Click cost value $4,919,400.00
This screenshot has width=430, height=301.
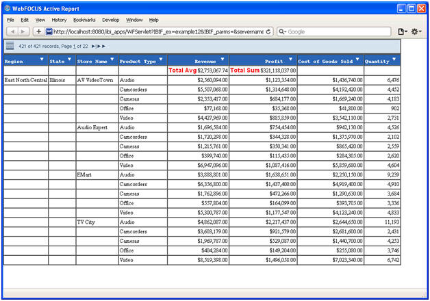pyautogui.click(x=347, y=184)
